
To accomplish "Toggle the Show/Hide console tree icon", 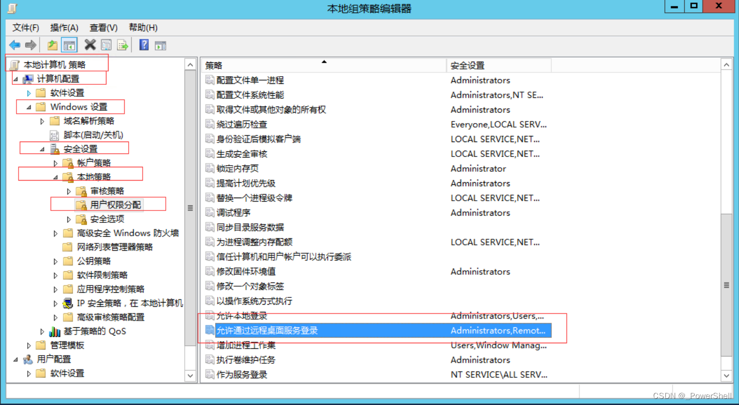I will [69, 45].
